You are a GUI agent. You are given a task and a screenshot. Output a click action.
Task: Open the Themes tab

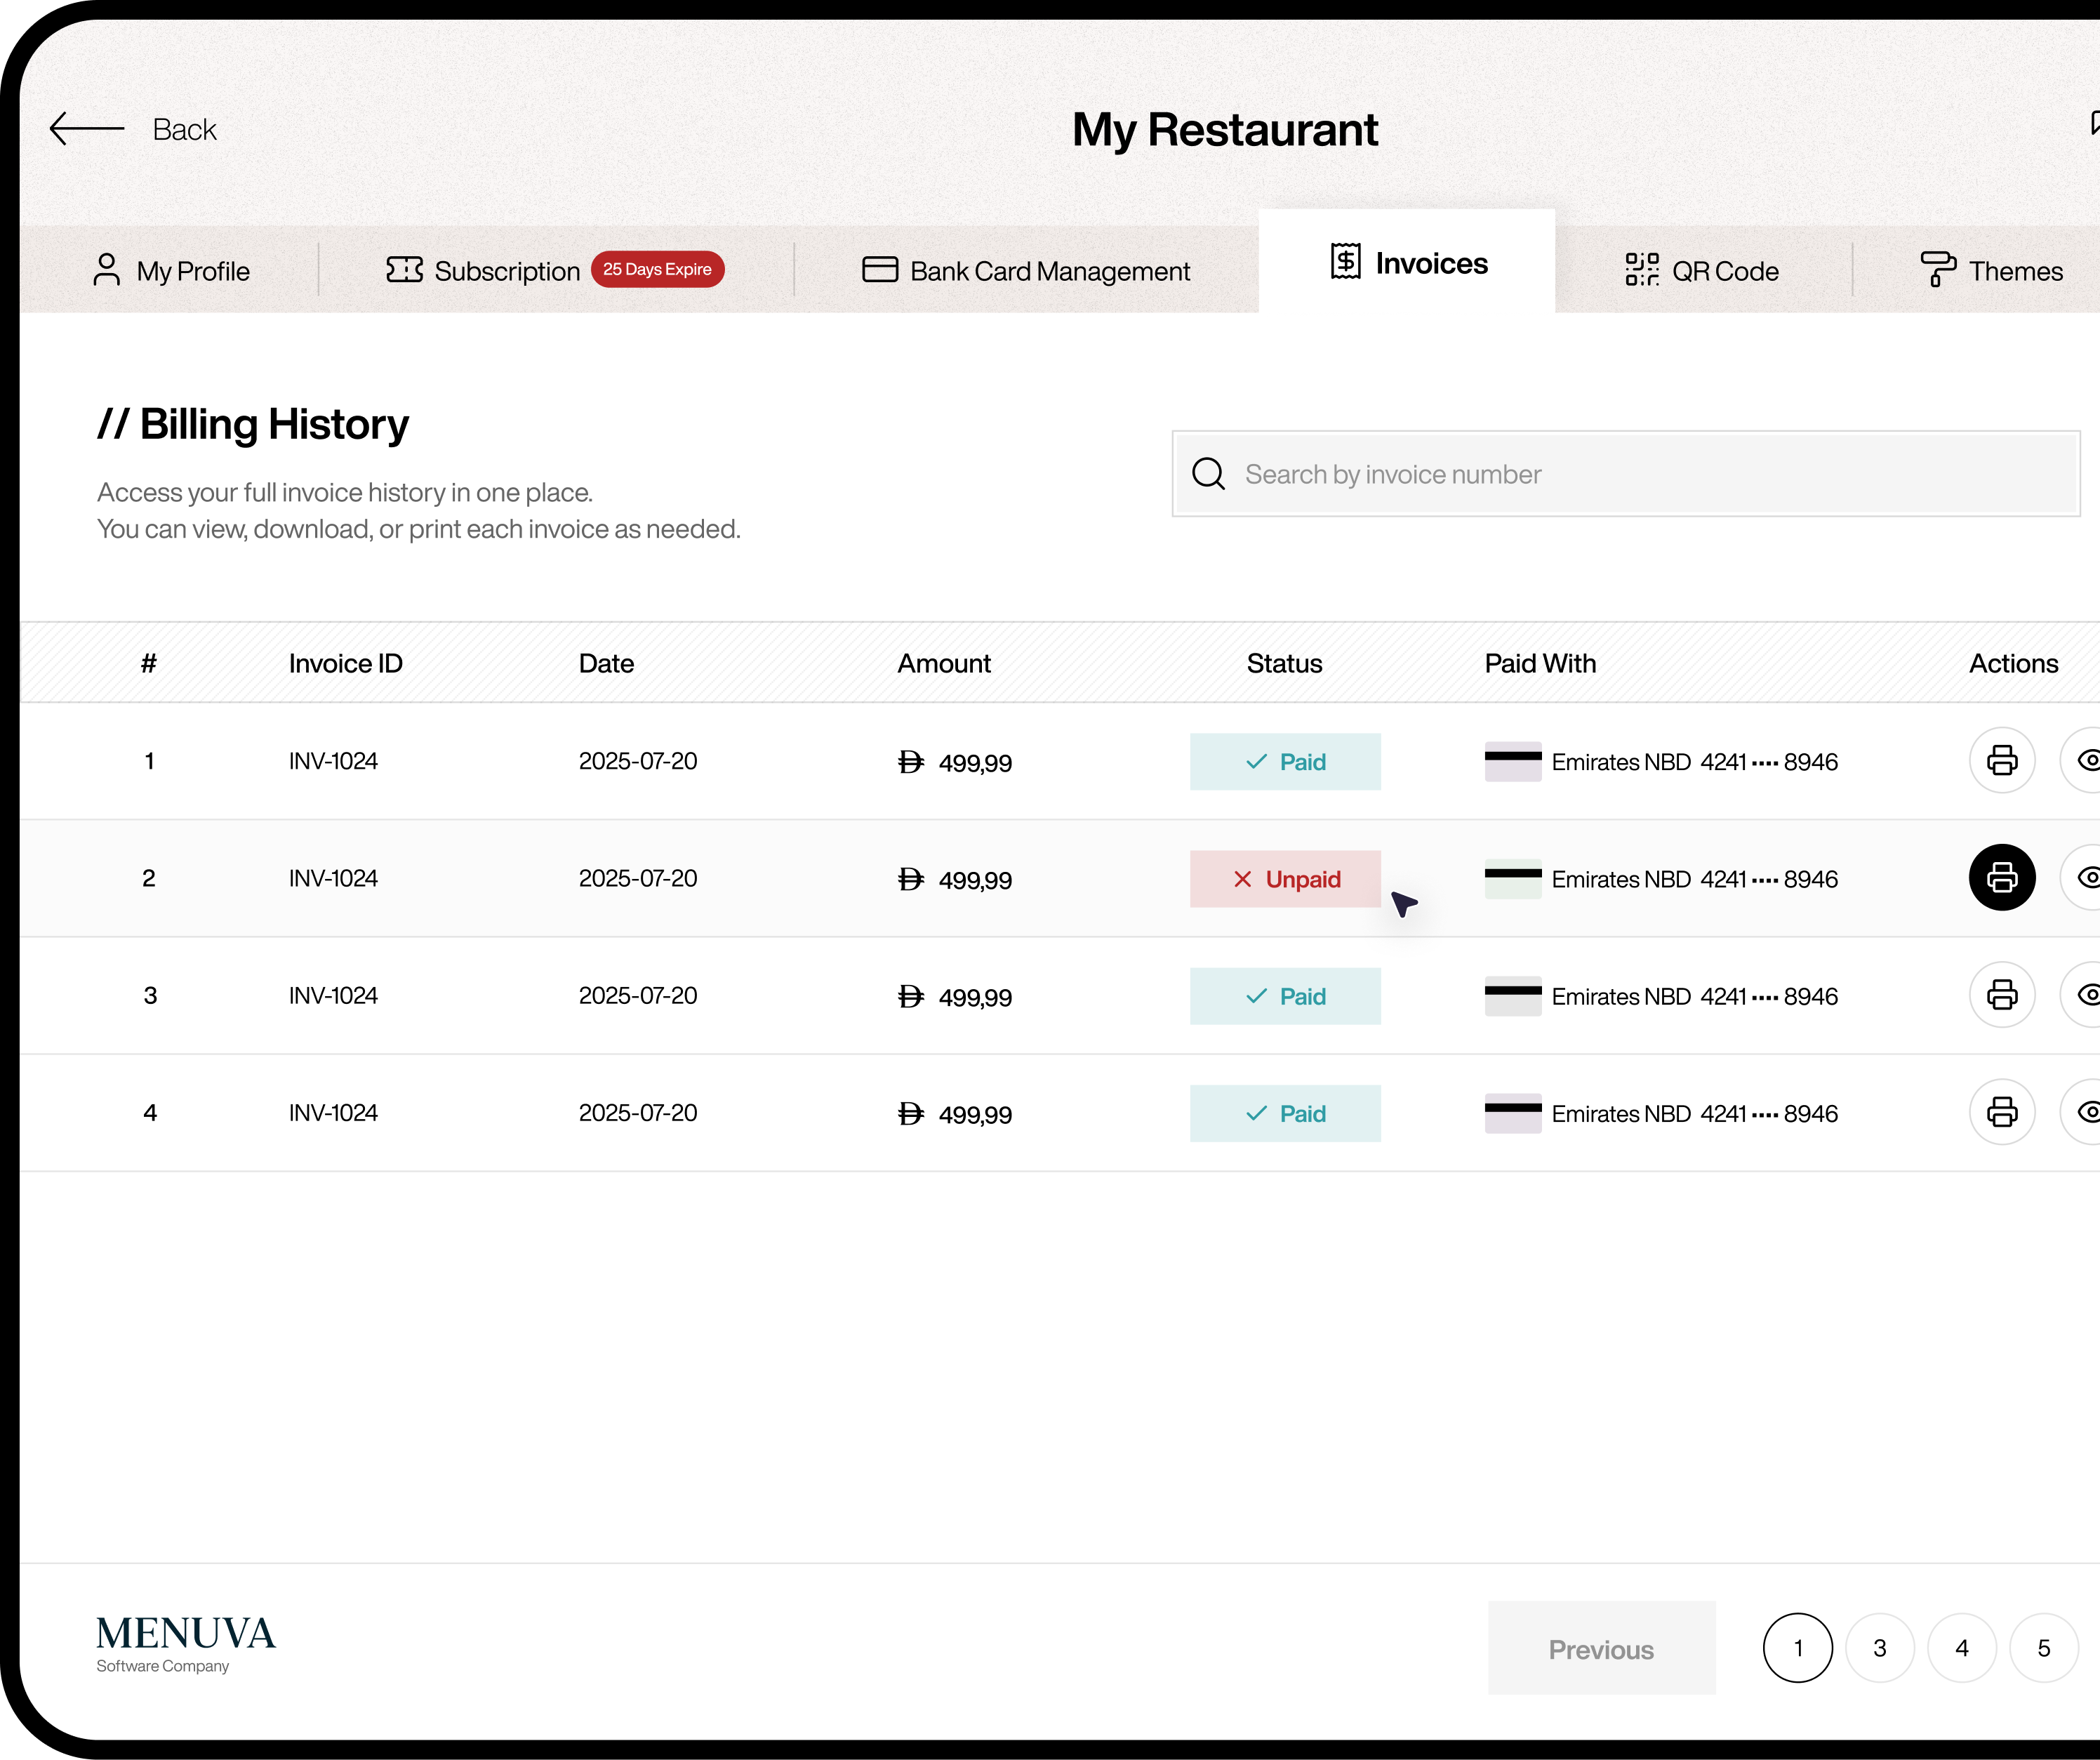1991,271
